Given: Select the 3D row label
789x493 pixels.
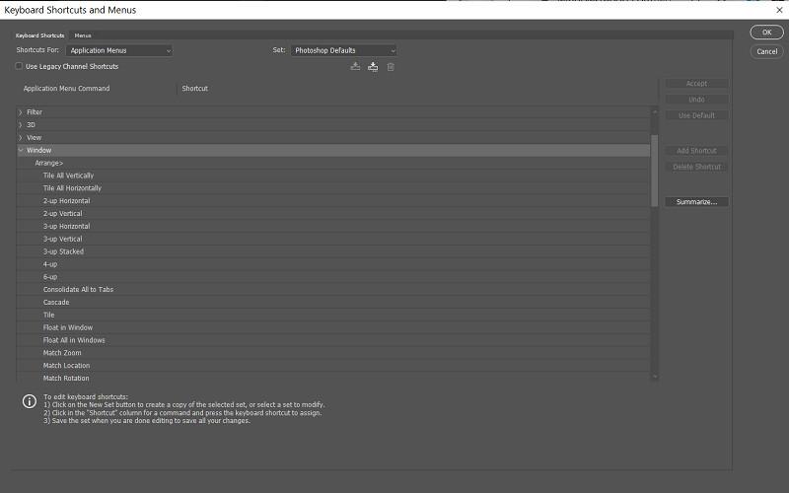Looking at the screenshot, I should point(31,125).
